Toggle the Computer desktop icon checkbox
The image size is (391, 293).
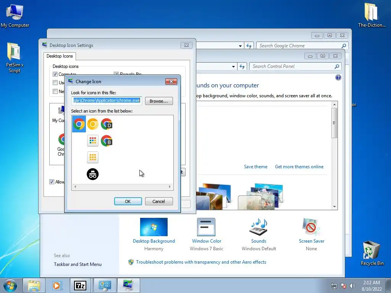[x=55, y=74]
